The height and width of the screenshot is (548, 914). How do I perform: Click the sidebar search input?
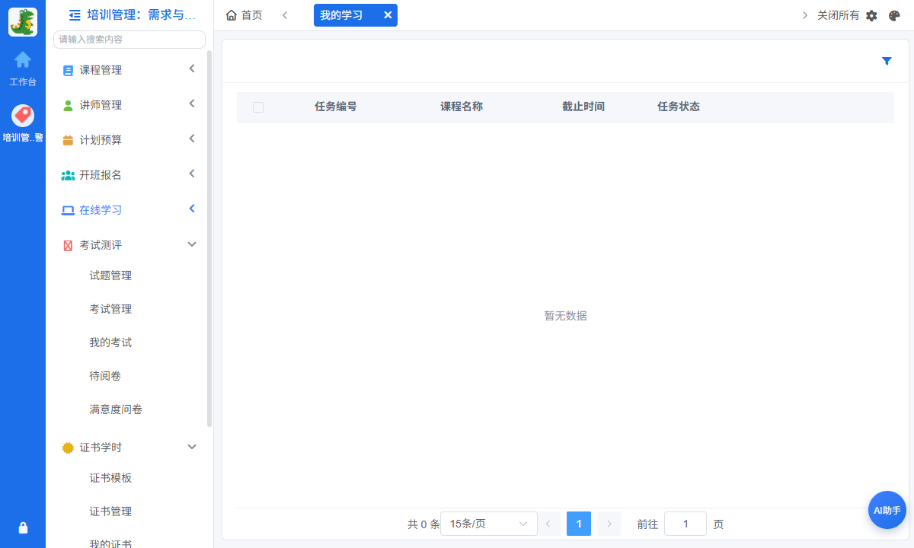point(129,40)
